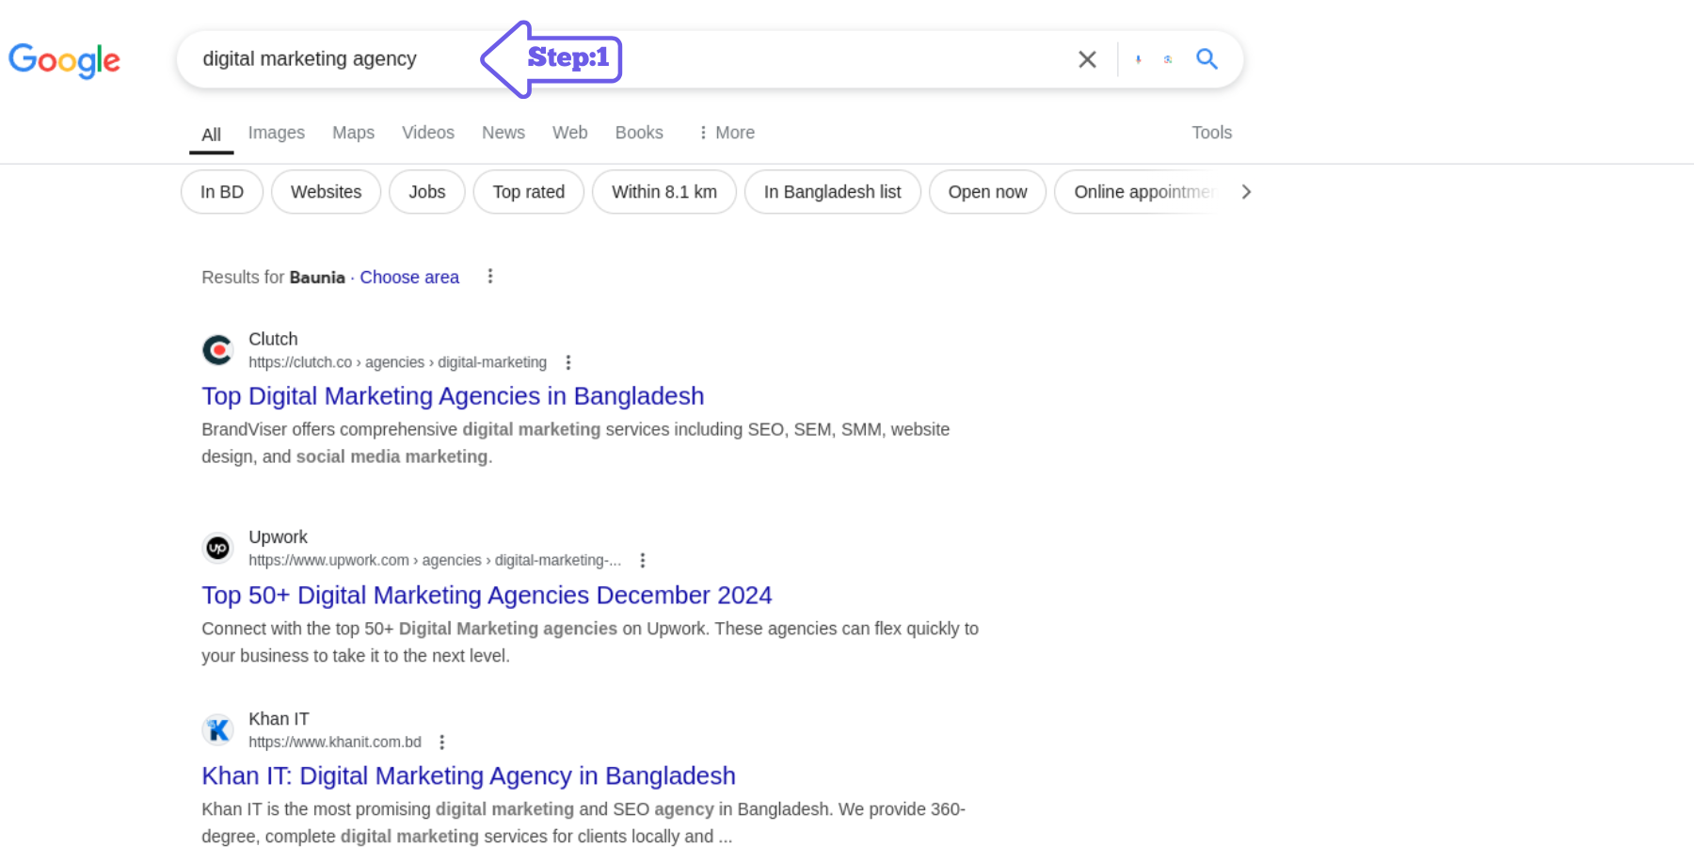
Task: Show more filter chips with right chevron
Action: point(1246,192)
